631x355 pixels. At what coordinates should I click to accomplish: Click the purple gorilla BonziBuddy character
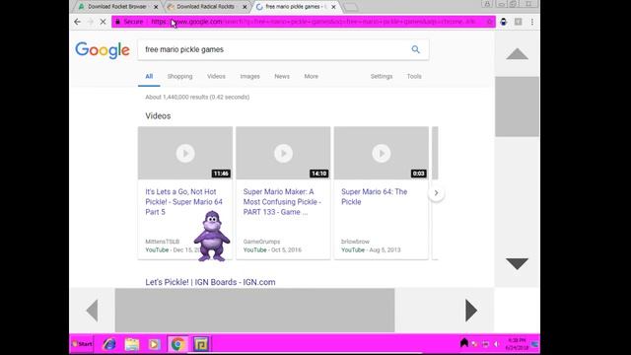212,236
